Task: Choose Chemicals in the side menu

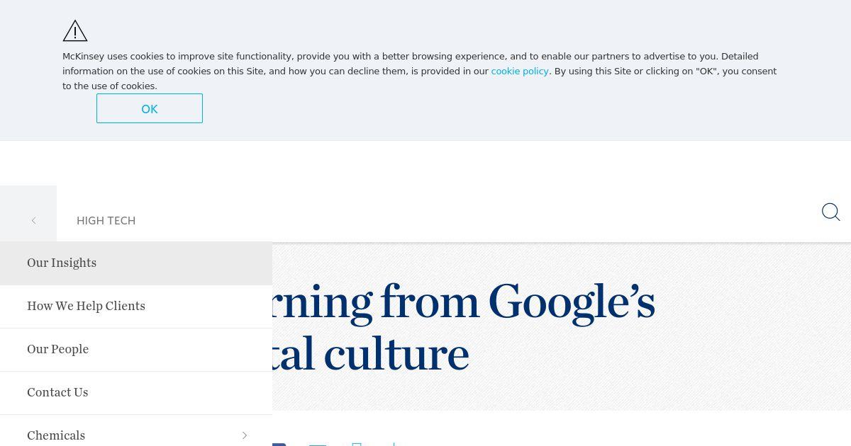Action: [x=56, y=435]
